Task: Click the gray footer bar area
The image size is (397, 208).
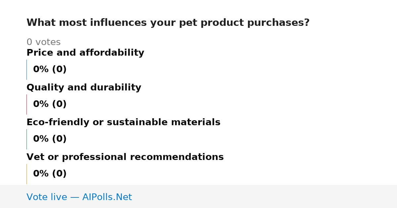Action: pyautogui.click(x=198, y=196)
